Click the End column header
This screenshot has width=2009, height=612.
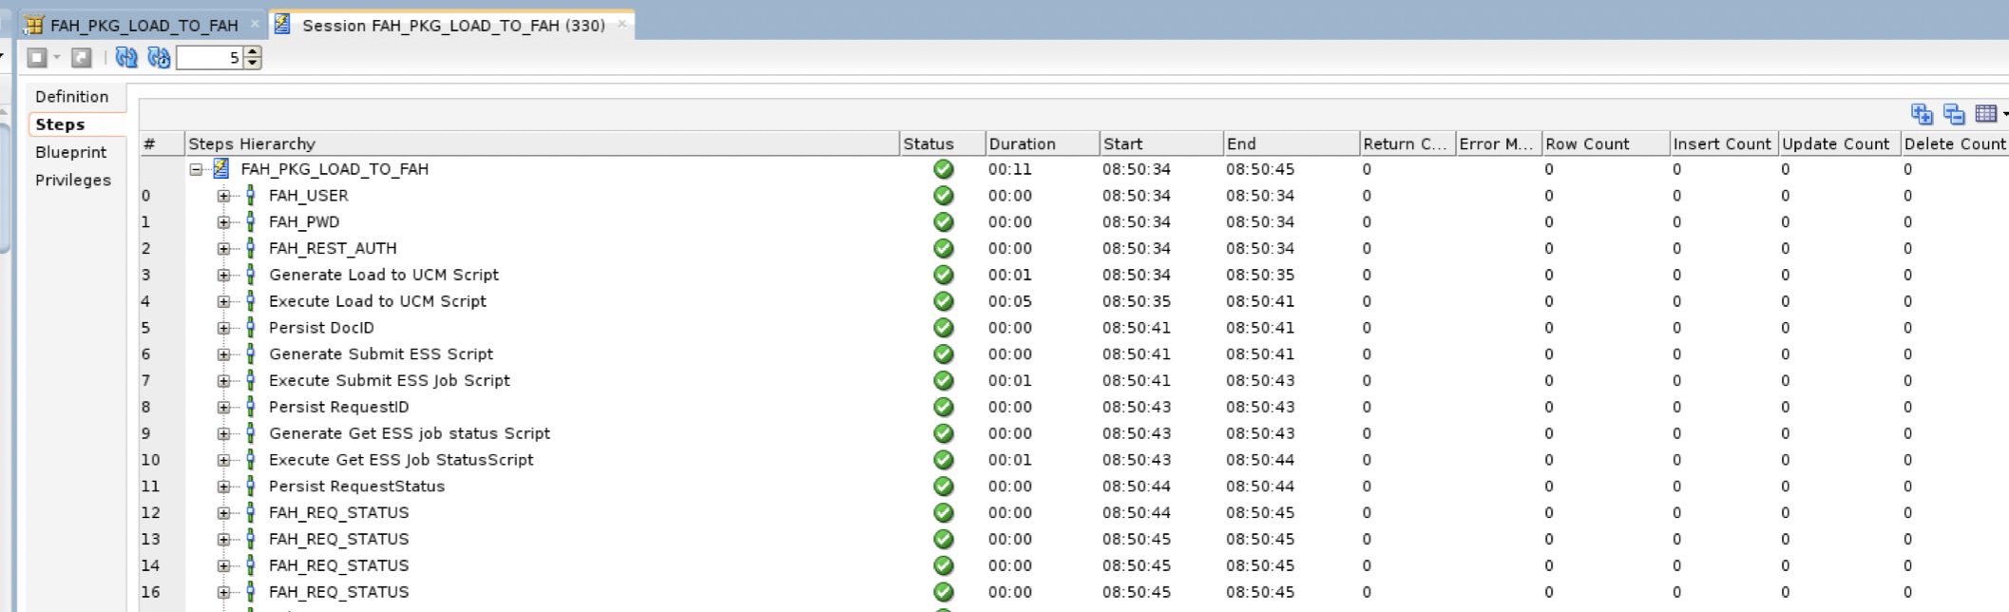[x=1291, y=143]
